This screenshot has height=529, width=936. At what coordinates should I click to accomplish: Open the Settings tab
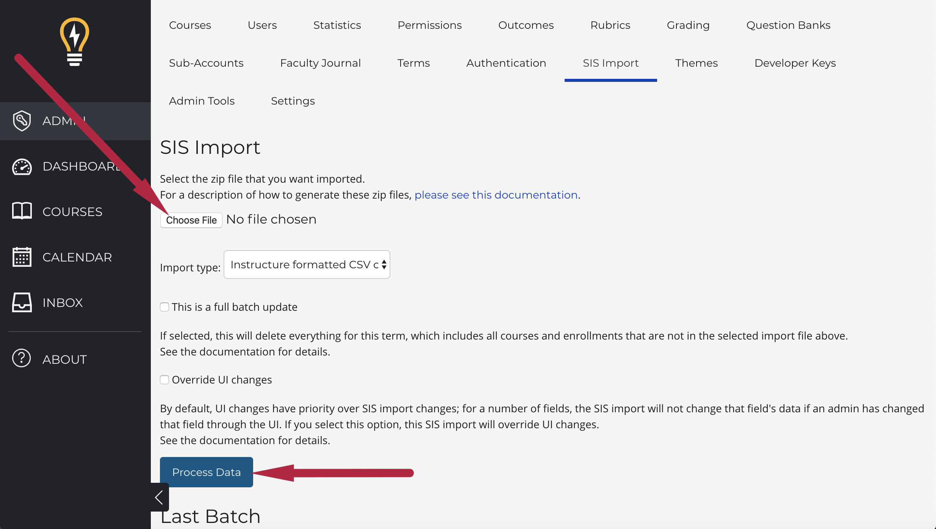[x=293, y=101]
